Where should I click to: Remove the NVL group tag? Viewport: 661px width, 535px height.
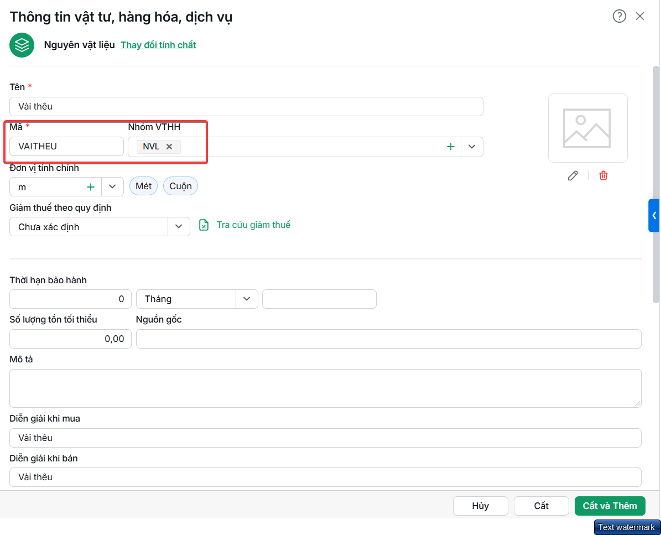coord(169,147)
